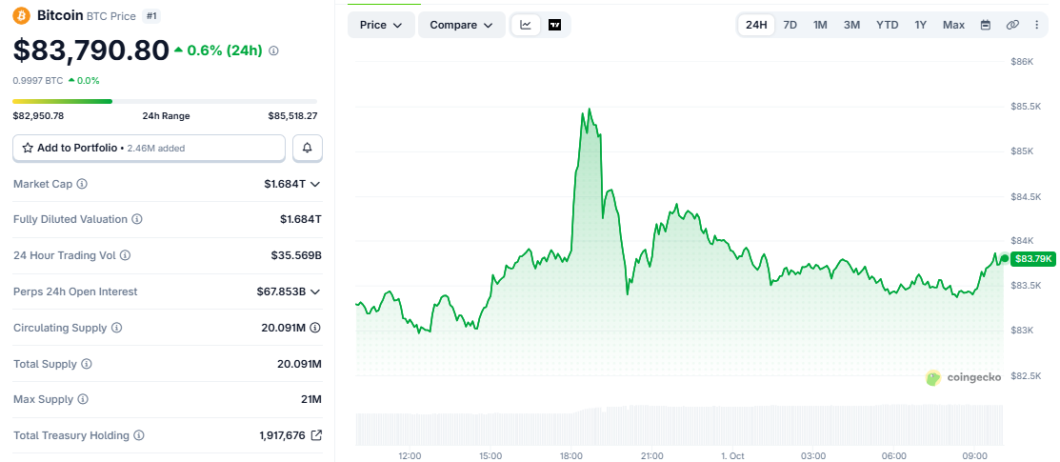This screenshot has height=462, width=1060.
Task: Expand the Perps 24h Open Interest chevron
Action: tap(315, 292)
